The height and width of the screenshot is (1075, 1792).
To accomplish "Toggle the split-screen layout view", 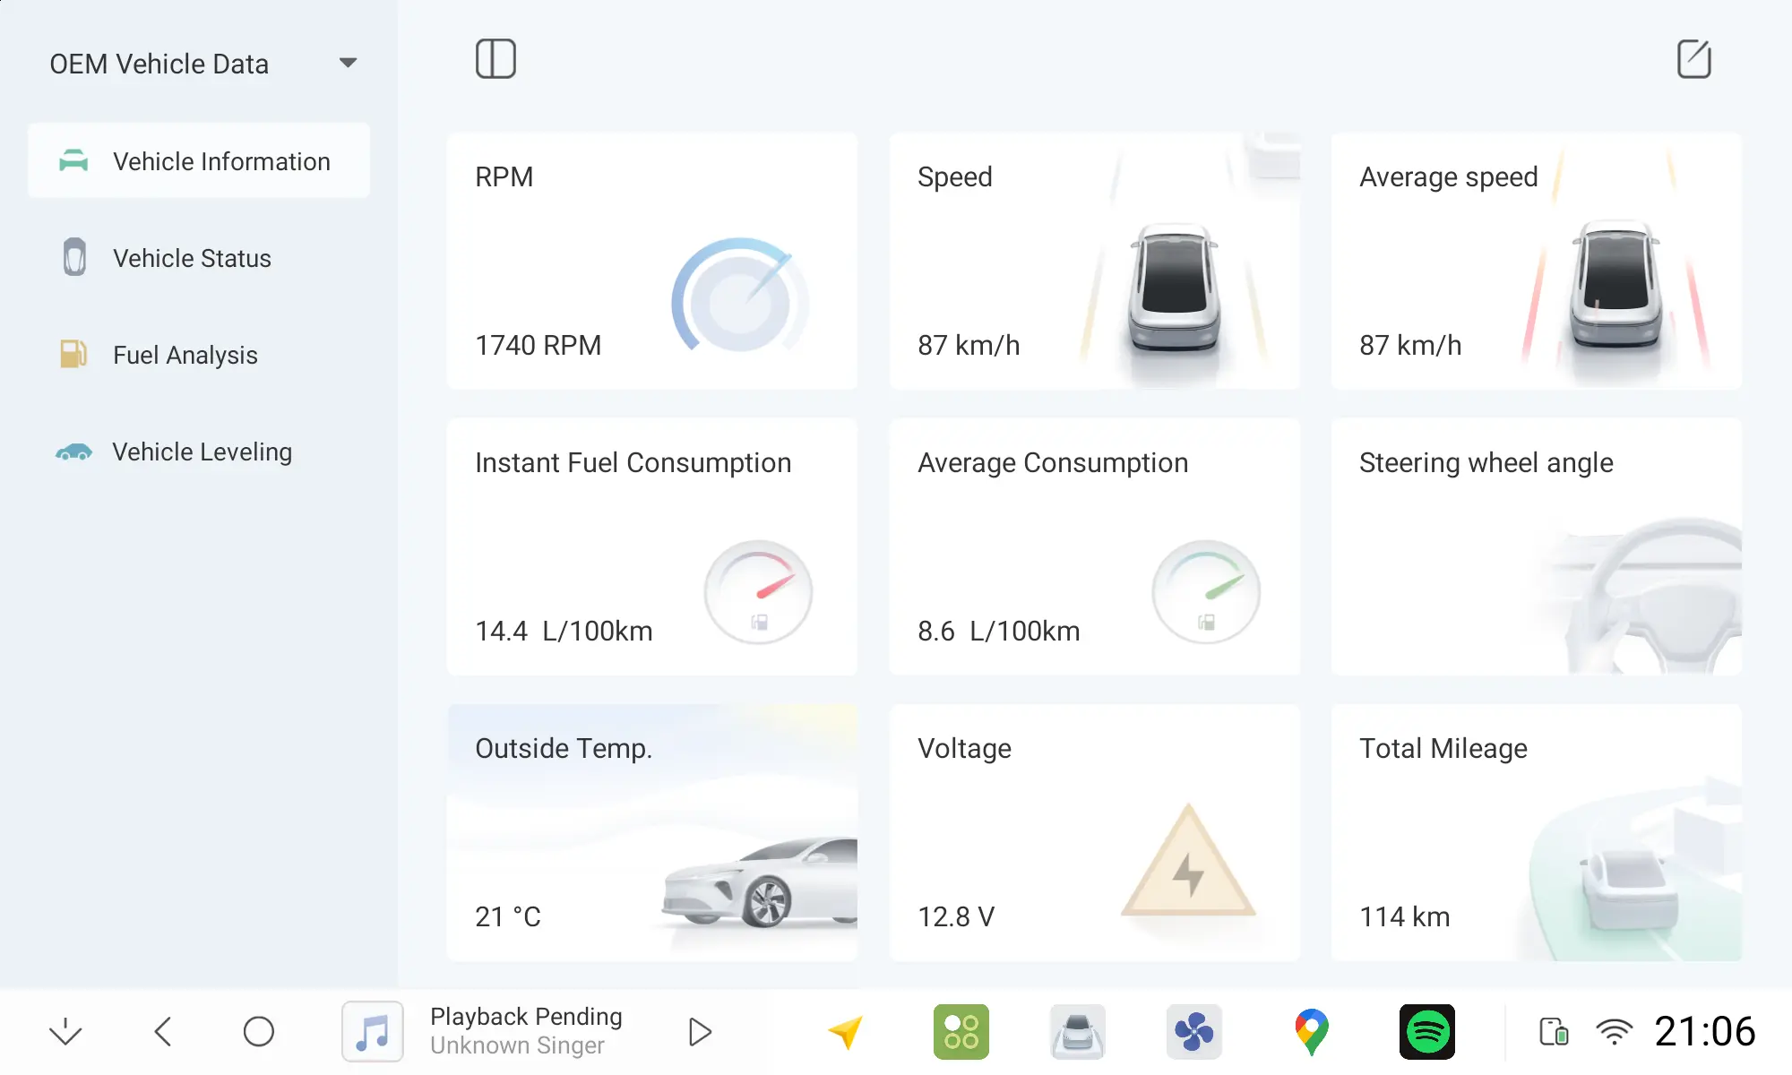I will 495,58.
